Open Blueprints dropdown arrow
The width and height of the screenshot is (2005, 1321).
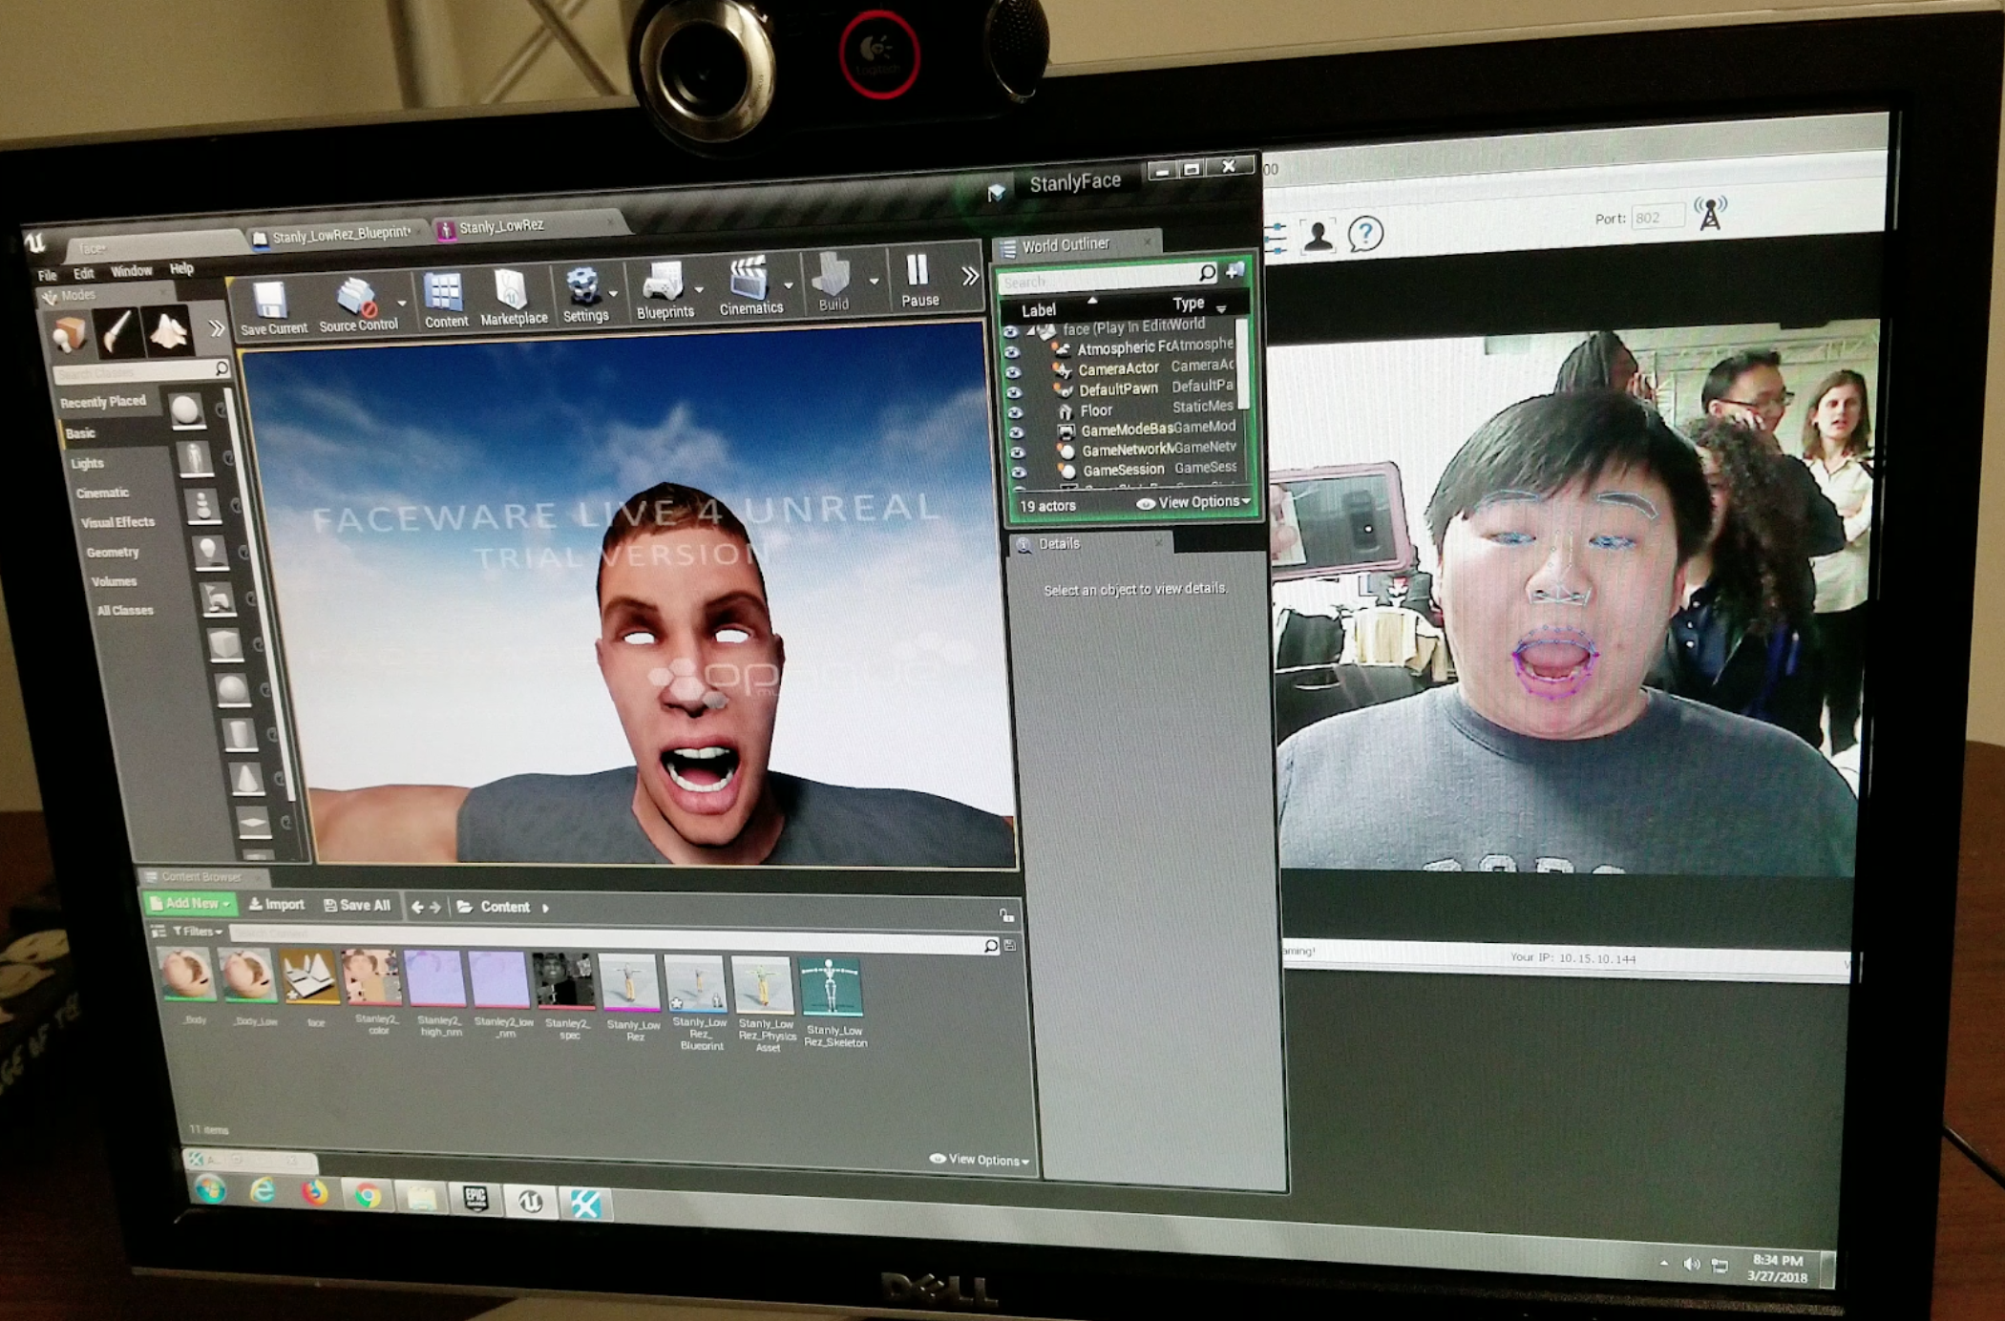tap(699, 288)
